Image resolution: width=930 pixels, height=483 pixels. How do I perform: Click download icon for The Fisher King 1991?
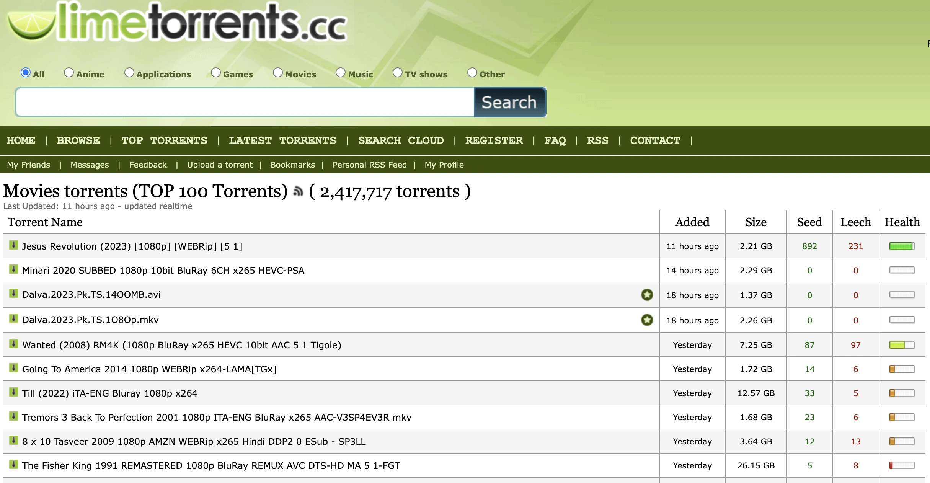14,465
